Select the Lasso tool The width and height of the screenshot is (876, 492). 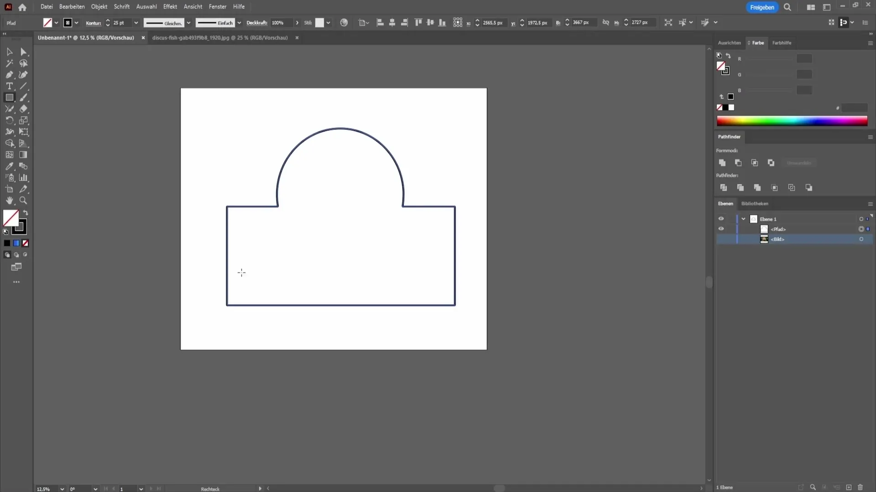[x=24, y=63]
